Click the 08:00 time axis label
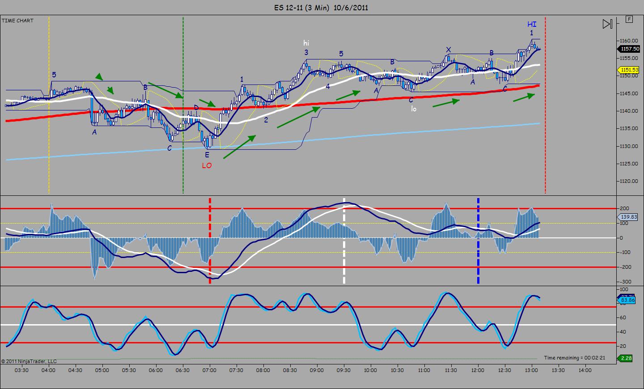This screenshot has height=389, width=644. (263, 370)
